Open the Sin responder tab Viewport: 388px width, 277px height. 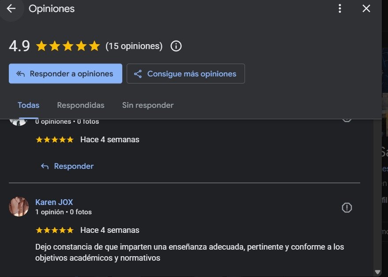(148, 105)
